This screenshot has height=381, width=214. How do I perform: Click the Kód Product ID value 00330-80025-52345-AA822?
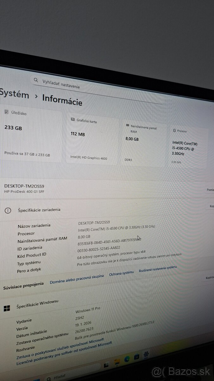pos(99,249)
